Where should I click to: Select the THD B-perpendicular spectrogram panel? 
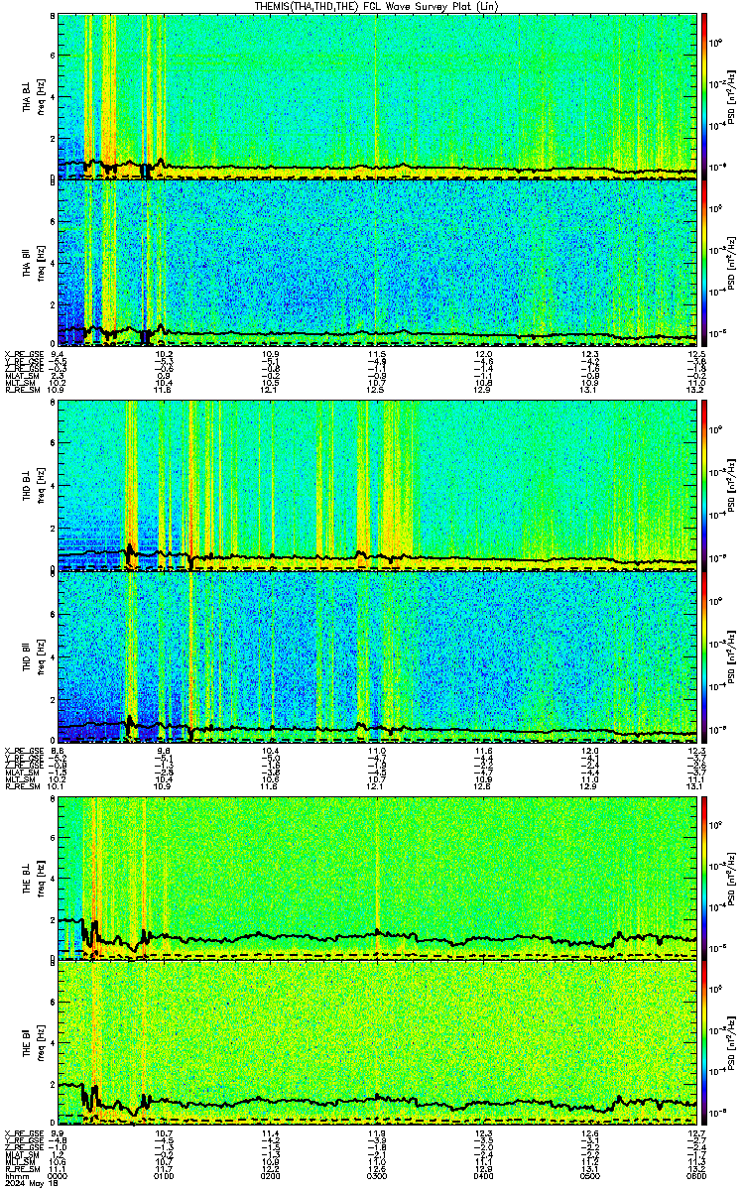(377, 486)
